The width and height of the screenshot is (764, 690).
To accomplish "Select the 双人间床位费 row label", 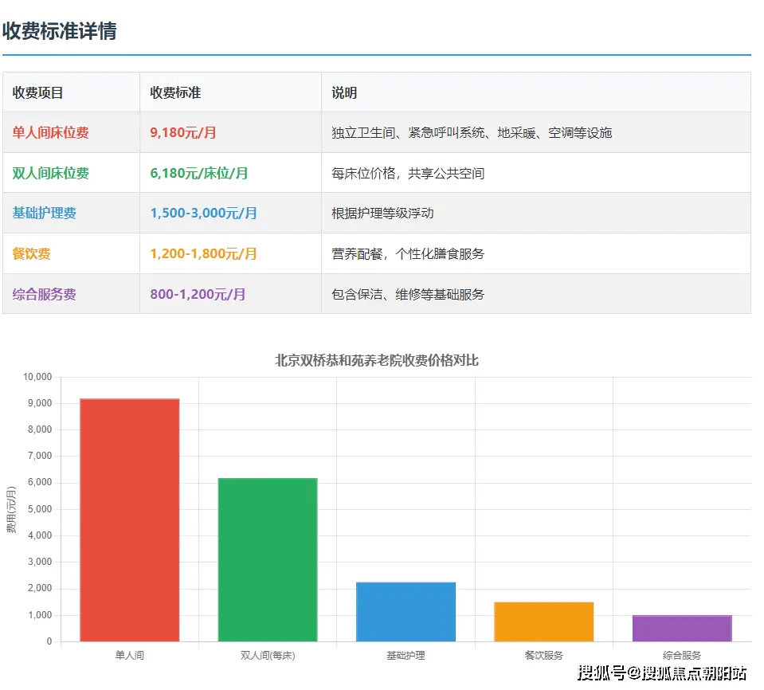I will tap(50, 173).
